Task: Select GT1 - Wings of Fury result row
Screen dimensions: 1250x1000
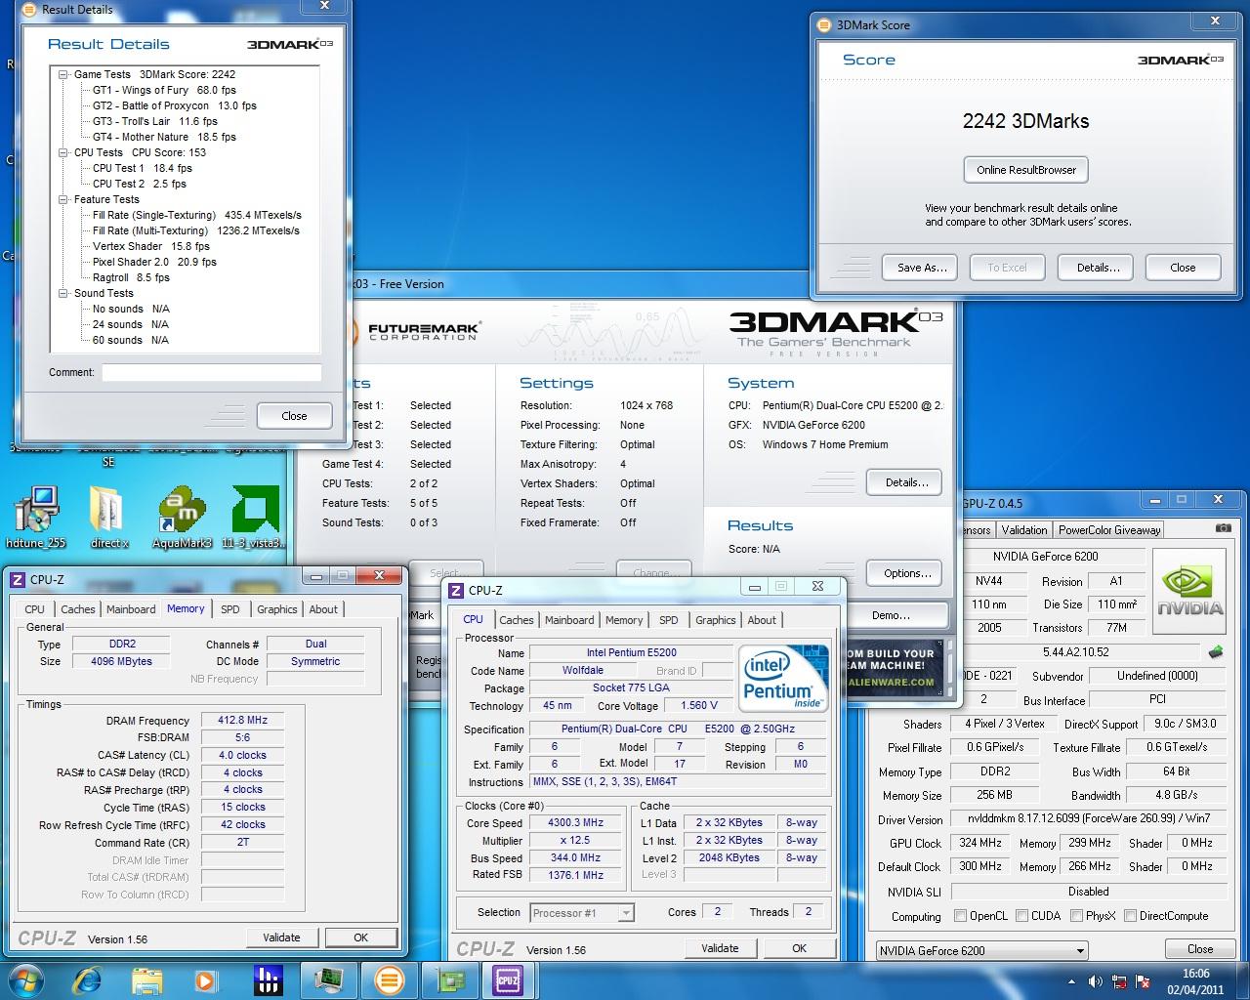Action: click(164, 90)
